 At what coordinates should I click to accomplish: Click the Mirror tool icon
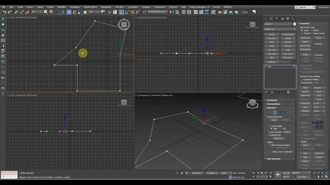(172, 12)
